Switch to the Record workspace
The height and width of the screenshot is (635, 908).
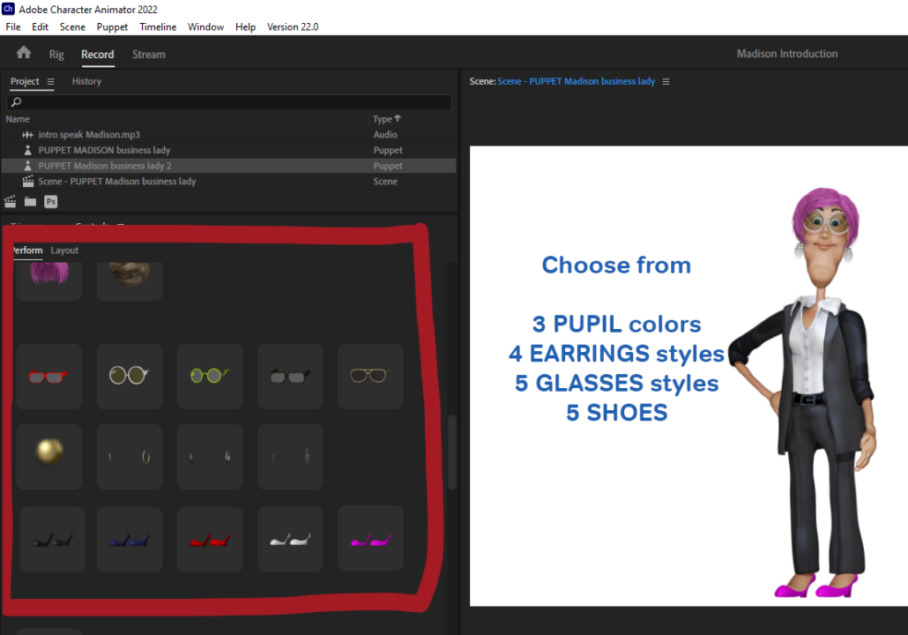click(97, 55)
